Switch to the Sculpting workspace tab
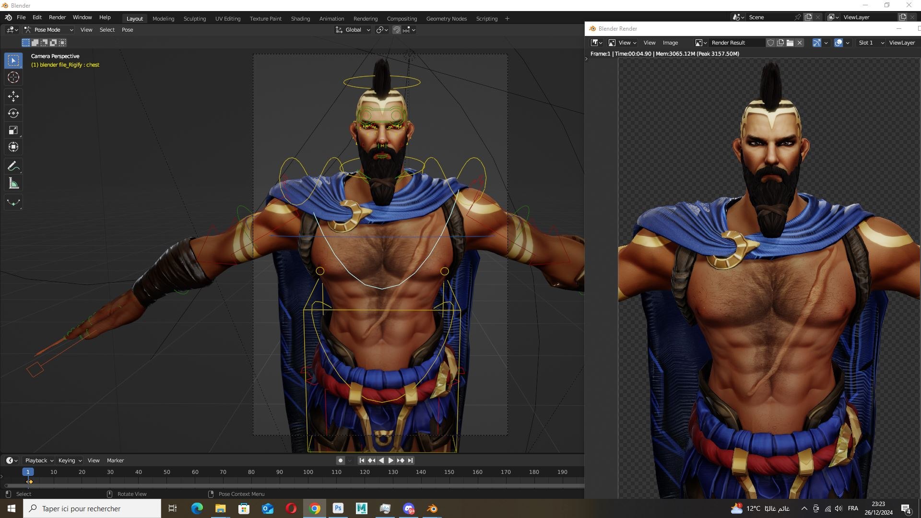Viewport: 921px width, 518px height. [x=195, y=19]
